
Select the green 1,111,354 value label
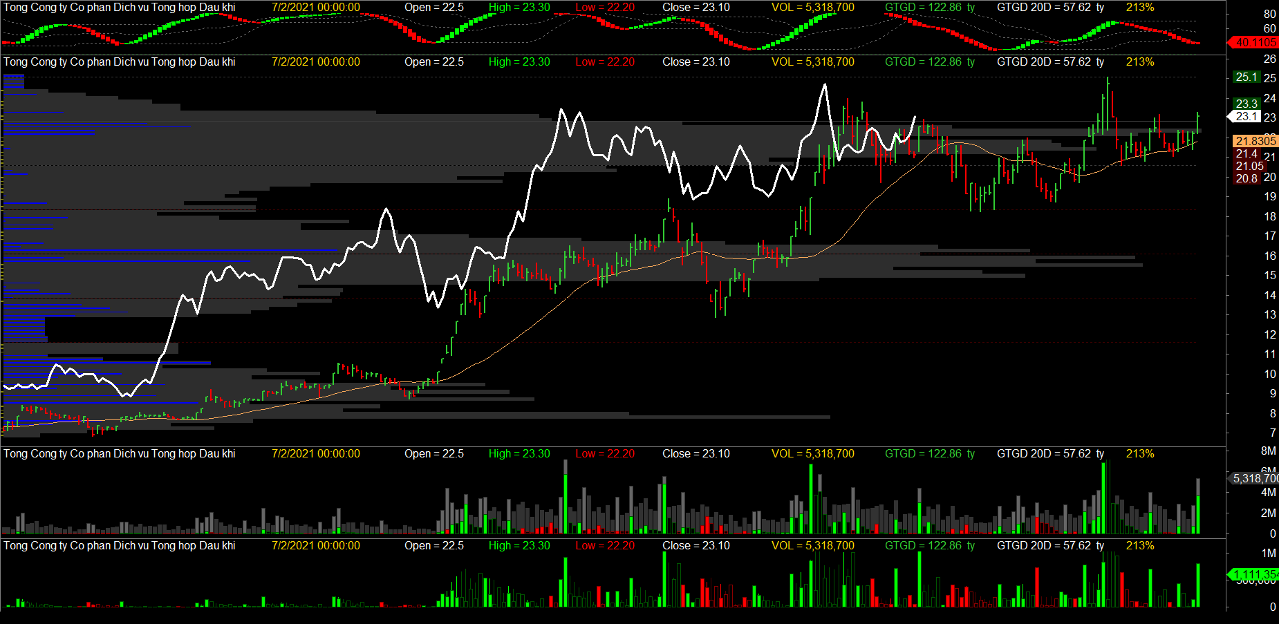coord(1255,574)
